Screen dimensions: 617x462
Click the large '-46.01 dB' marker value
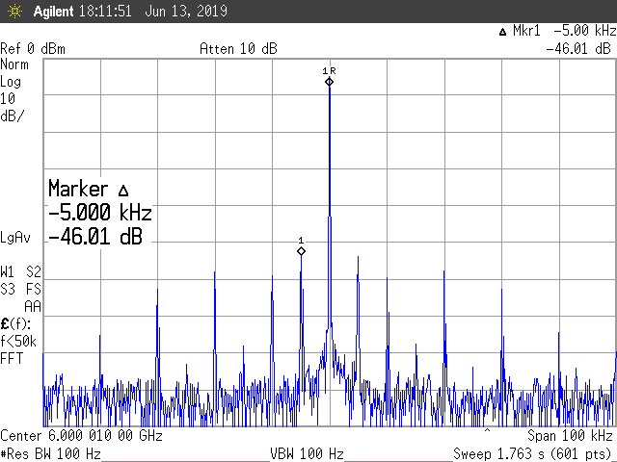click(x=94, y=237)
